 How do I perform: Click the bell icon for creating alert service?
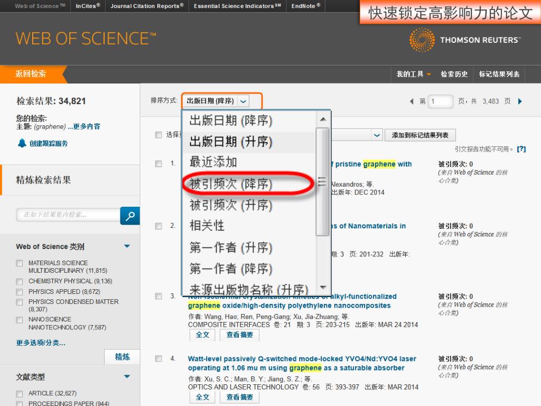point(22,143)
